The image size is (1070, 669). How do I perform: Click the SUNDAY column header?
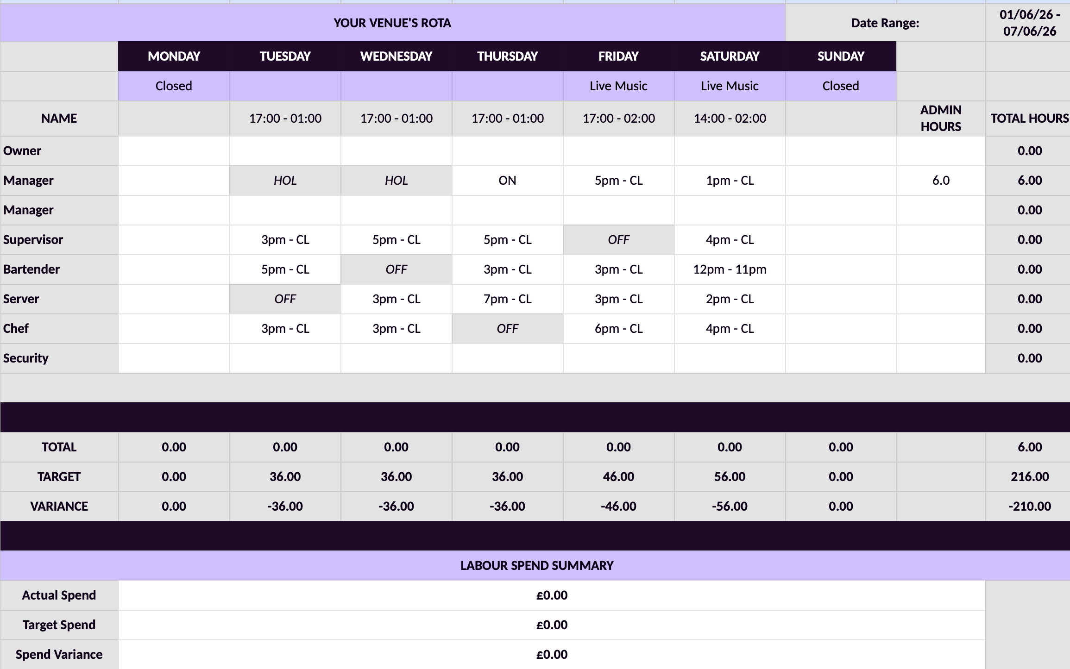click(x=841, y=56)
